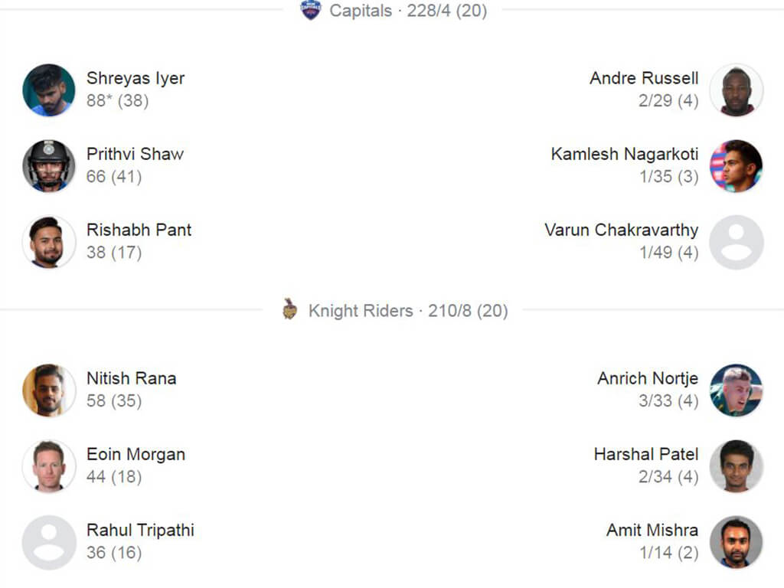
Task: Open Harshal Patel's photo
Action: click(736, 466)
